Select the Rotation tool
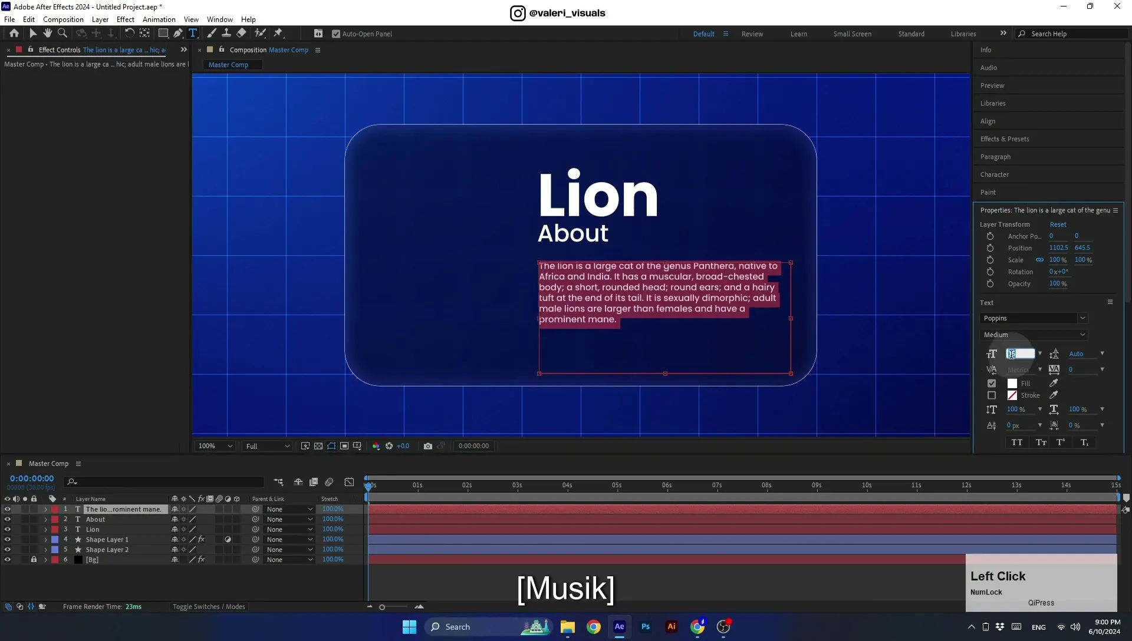Viewport: 1132px width, 641px height. 129,34
